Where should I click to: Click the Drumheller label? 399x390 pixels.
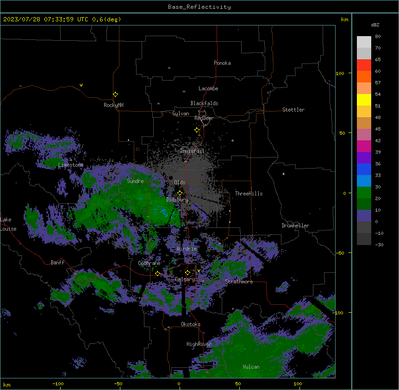pyautogui.click(x=295, y=226)
